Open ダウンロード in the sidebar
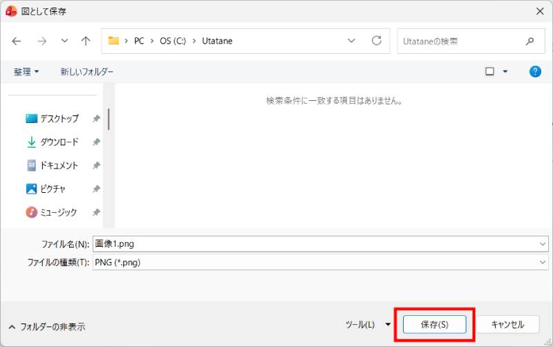 click(x=53, y=142)
